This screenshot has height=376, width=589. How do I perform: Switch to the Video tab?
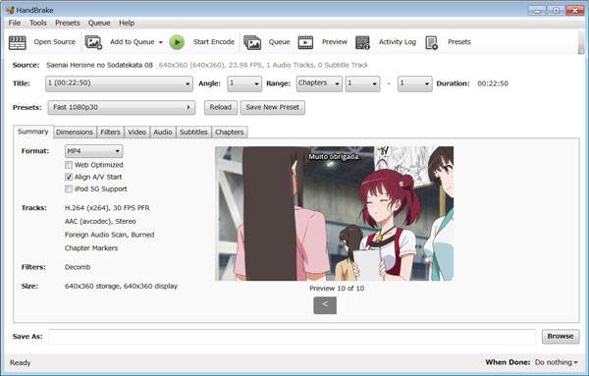pos(136,133)
